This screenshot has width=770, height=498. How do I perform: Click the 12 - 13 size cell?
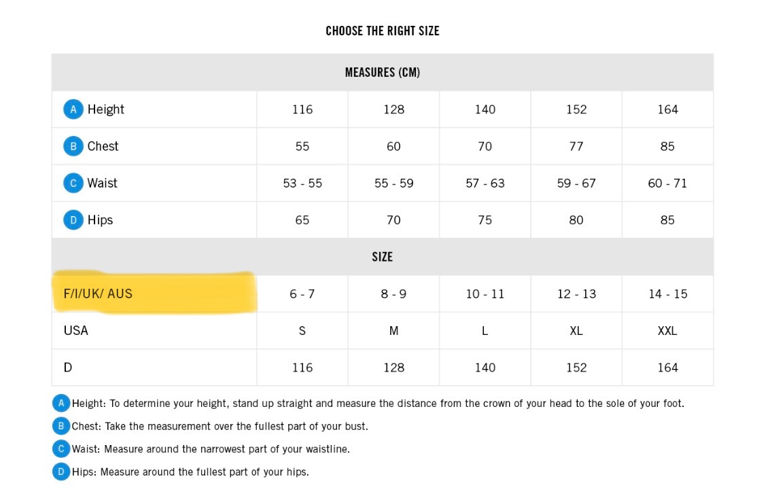point(576,294)
